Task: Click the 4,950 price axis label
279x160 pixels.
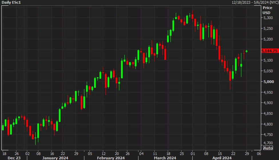Action: pyautogui.click(x=268, y=92)
